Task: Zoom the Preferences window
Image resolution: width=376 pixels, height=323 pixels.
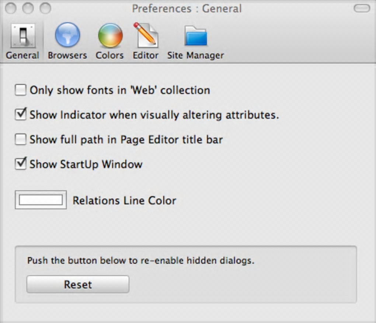Action: point(45,8)
